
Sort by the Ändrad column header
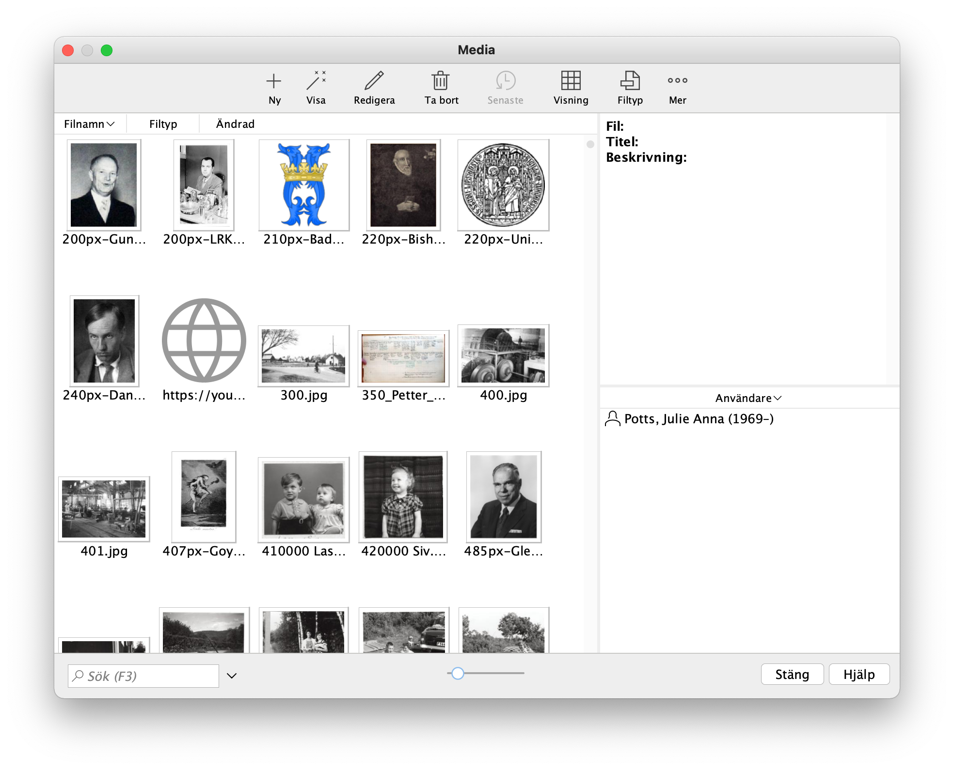pos(235,124)
